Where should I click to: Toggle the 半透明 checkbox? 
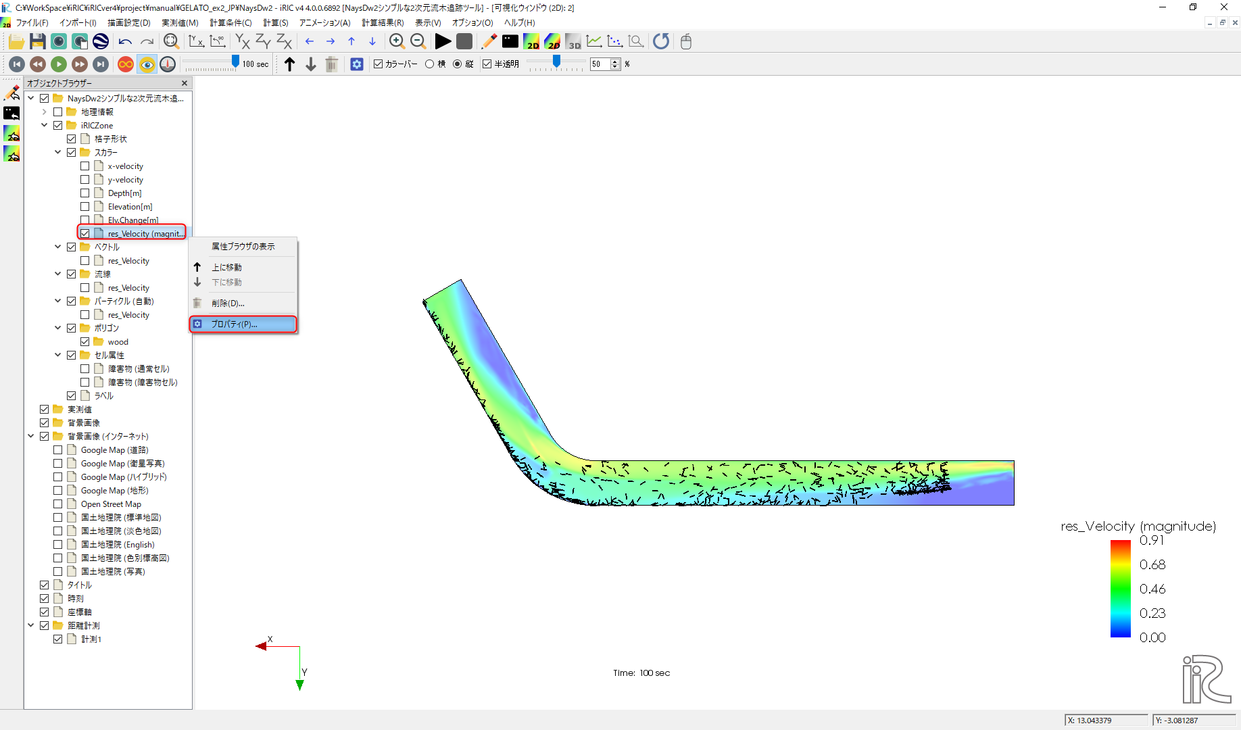point(487,64)
